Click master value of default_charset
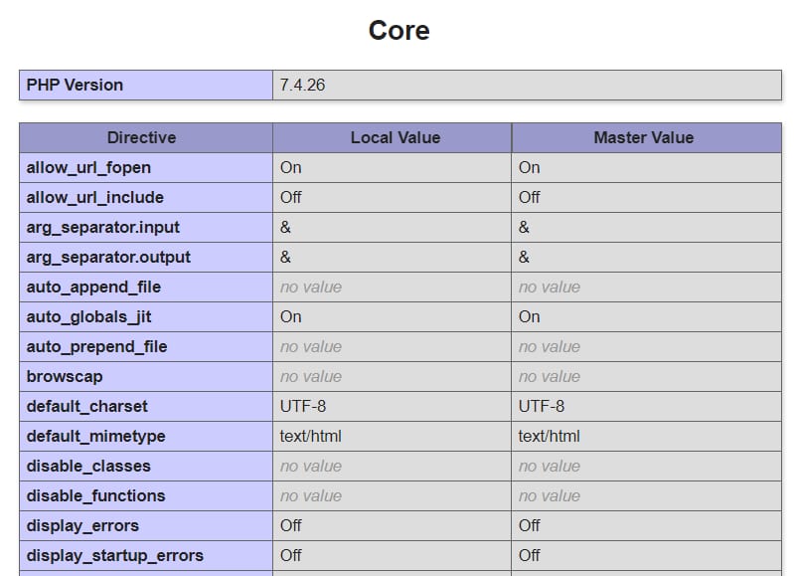The width and height of the screenshot is (794, 576). [x=542, y=406]
